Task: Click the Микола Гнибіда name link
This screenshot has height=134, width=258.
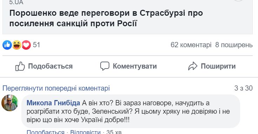Action: [x=53, y=103]
